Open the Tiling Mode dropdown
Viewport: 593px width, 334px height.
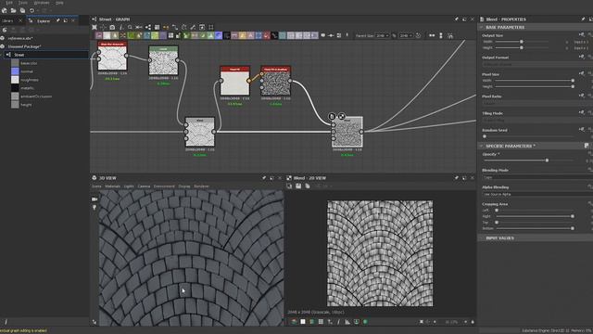[x=537, y=120]
